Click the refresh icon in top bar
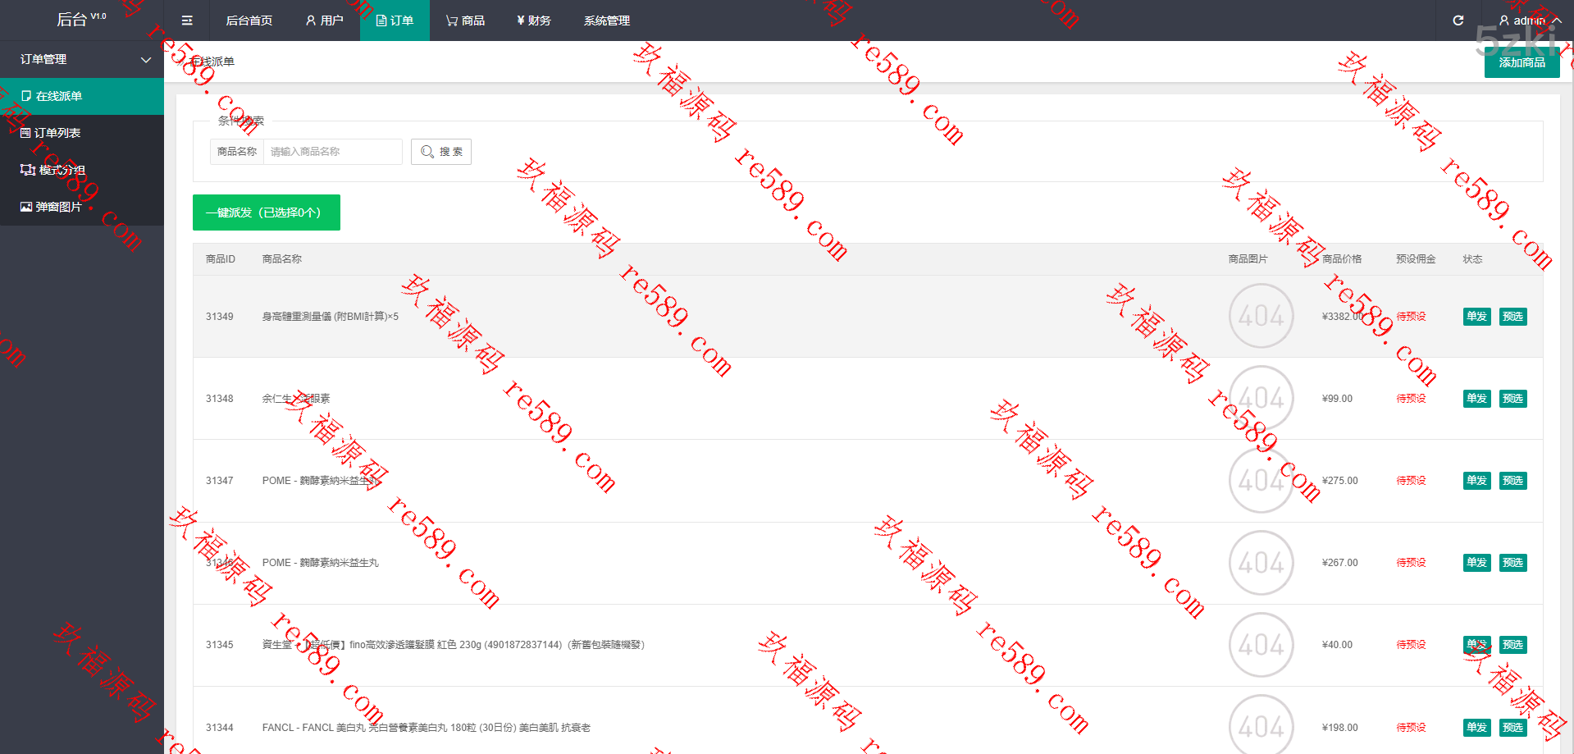Image resolution: width=1574 pixels, height=754 pixels. [1458, 21]
